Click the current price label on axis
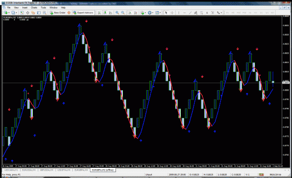The height and width of the screenshot is (178, 292). (286, 83)
